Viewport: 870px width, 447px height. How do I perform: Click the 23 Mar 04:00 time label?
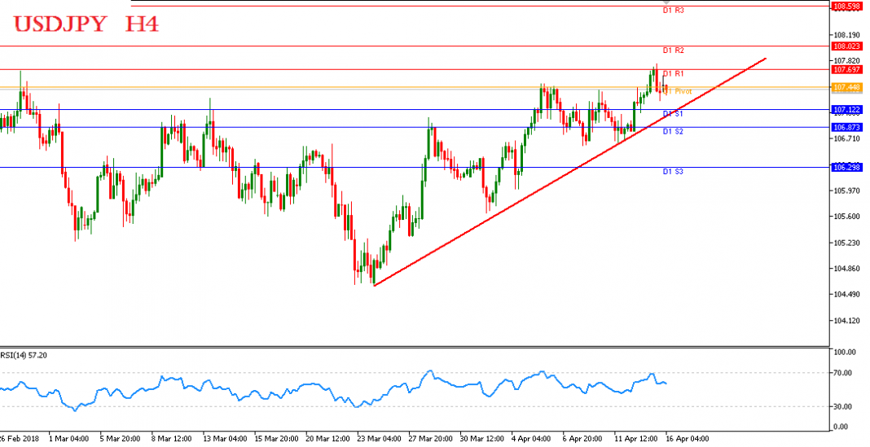(x=379, y=439)
